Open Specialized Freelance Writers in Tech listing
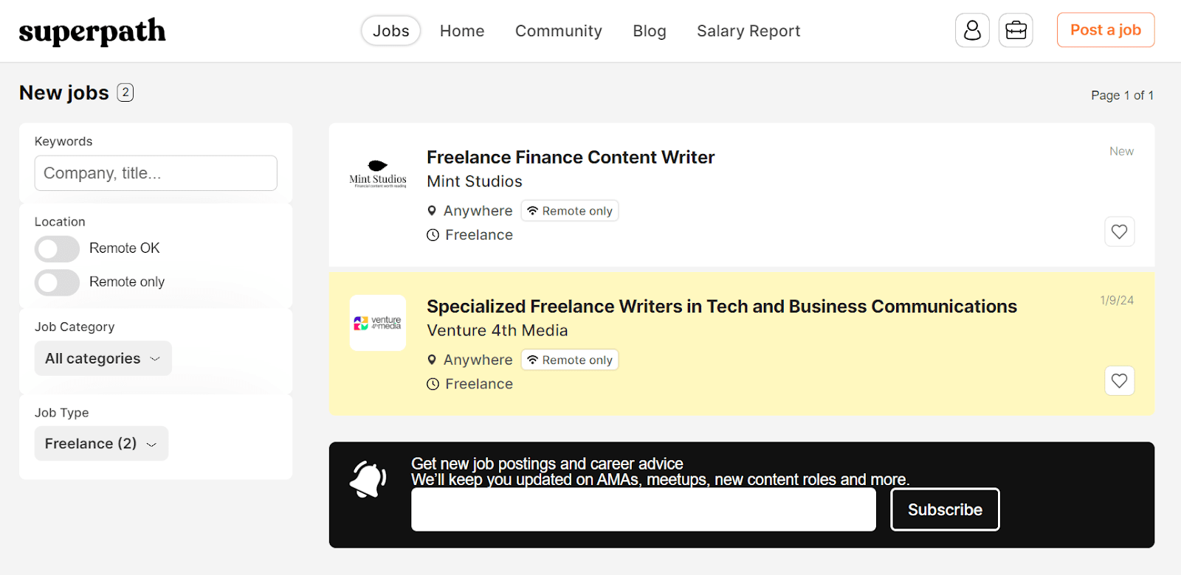 tap(722, 306)
